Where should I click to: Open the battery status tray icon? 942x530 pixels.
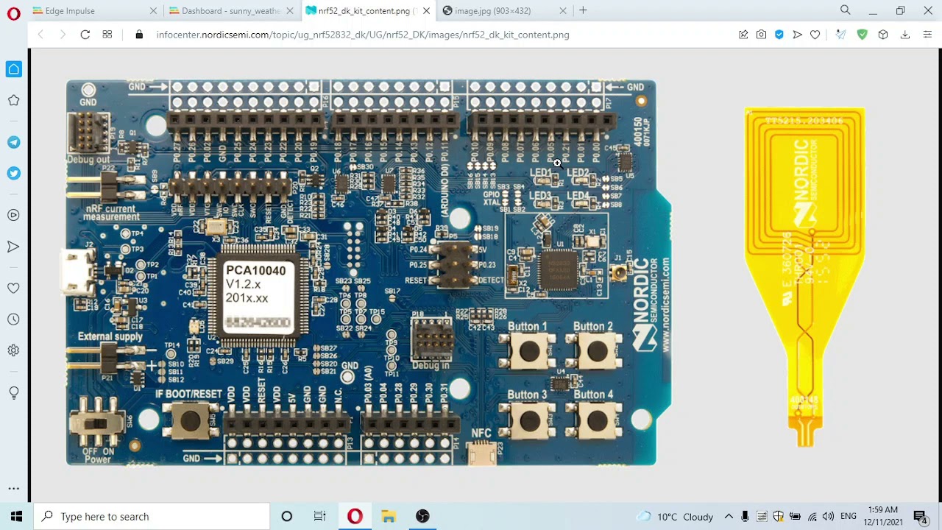795,517
